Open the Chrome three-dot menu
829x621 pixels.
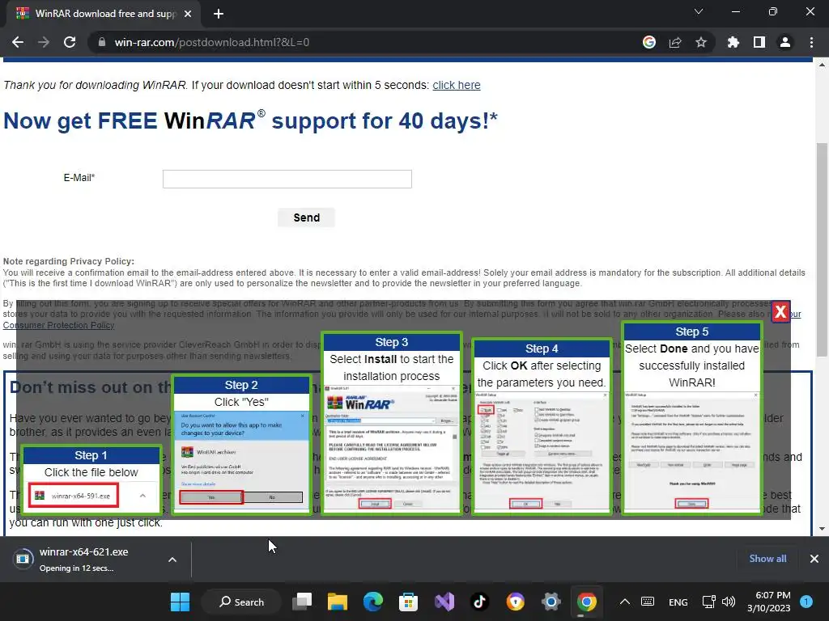[x=811, y=42]
